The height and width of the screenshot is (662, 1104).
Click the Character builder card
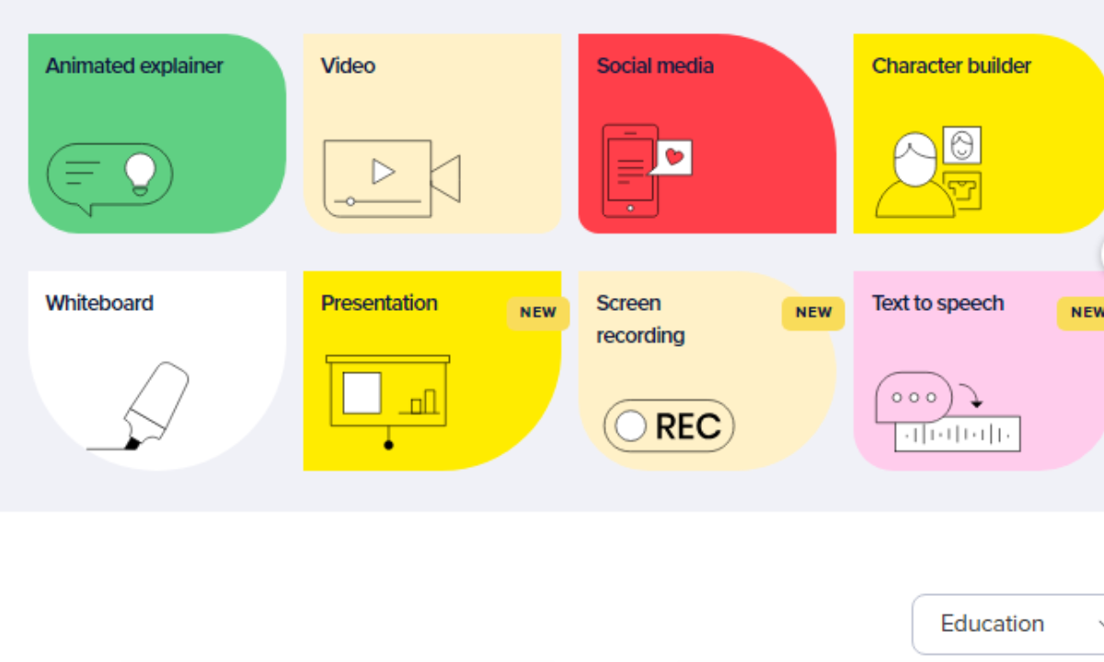click(978, 133)
